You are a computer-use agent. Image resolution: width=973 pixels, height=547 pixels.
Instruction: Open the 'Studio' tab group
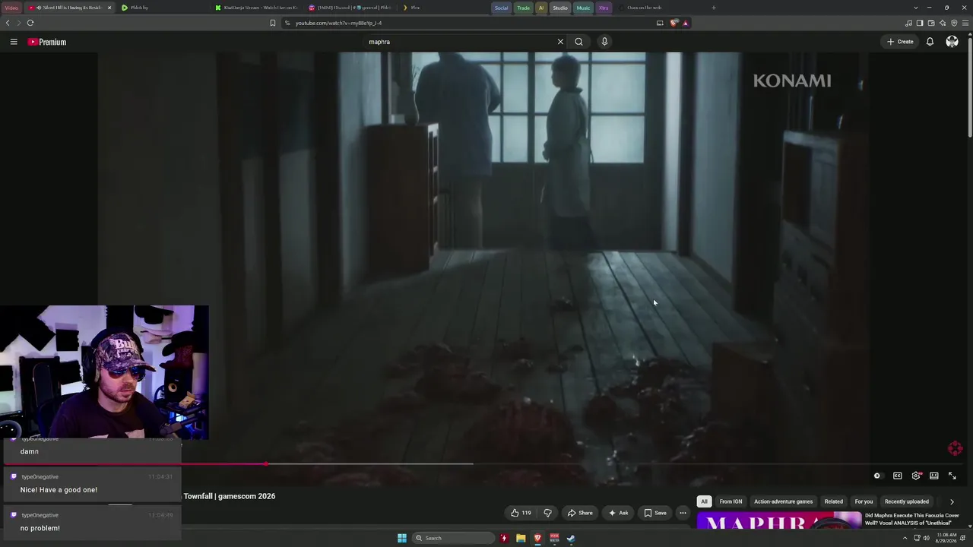(x=560, y=8)
